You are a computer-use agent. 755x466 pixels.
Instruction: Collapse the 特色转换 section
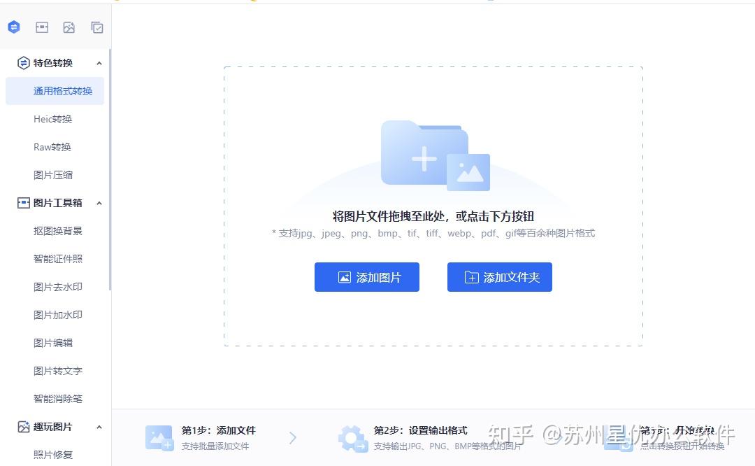click(x=99, y=62)
